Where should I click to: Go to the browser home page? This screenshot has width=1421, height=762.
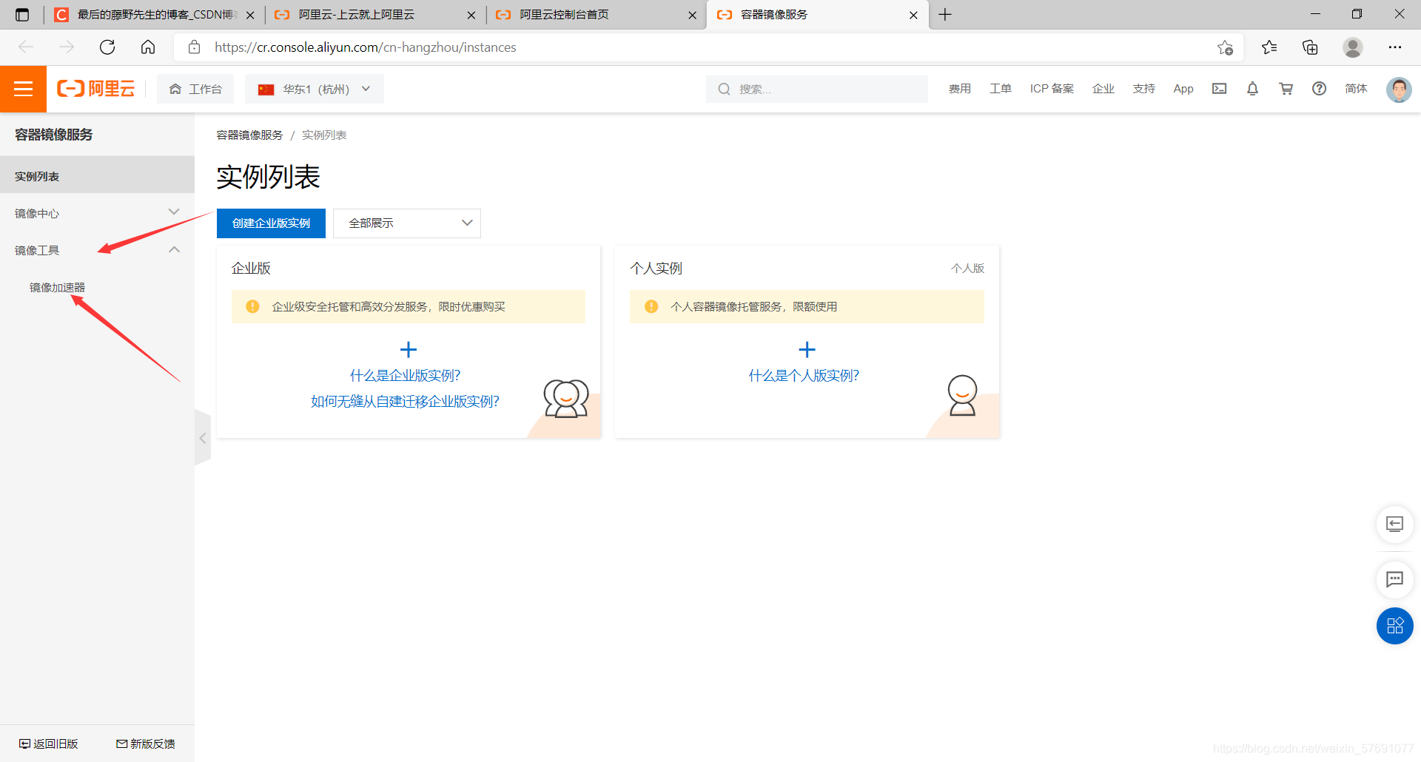click(x=148, y=47)
